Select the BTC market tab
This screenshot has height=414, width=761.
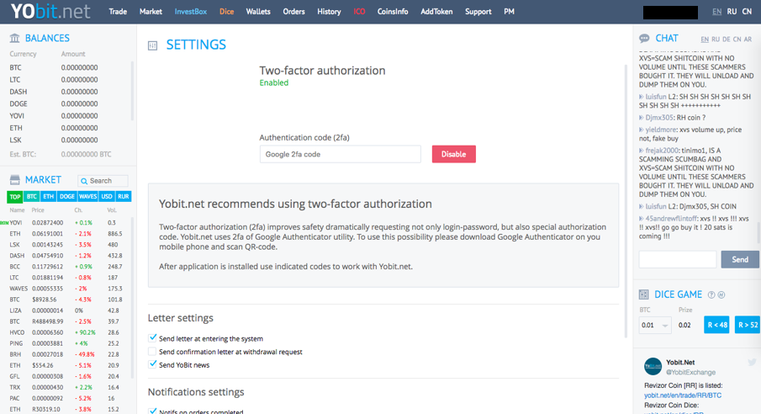[32, 197]
